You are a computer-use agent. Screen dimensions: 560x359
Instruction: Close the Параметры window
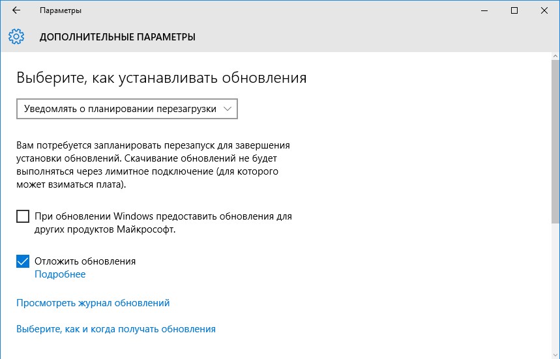tap(544, 10)
